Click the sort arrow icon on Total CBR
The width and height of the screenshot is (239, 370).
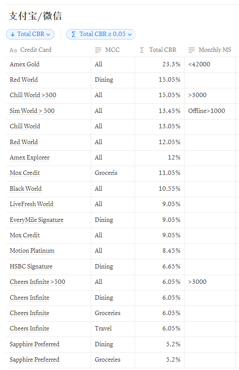13,34
